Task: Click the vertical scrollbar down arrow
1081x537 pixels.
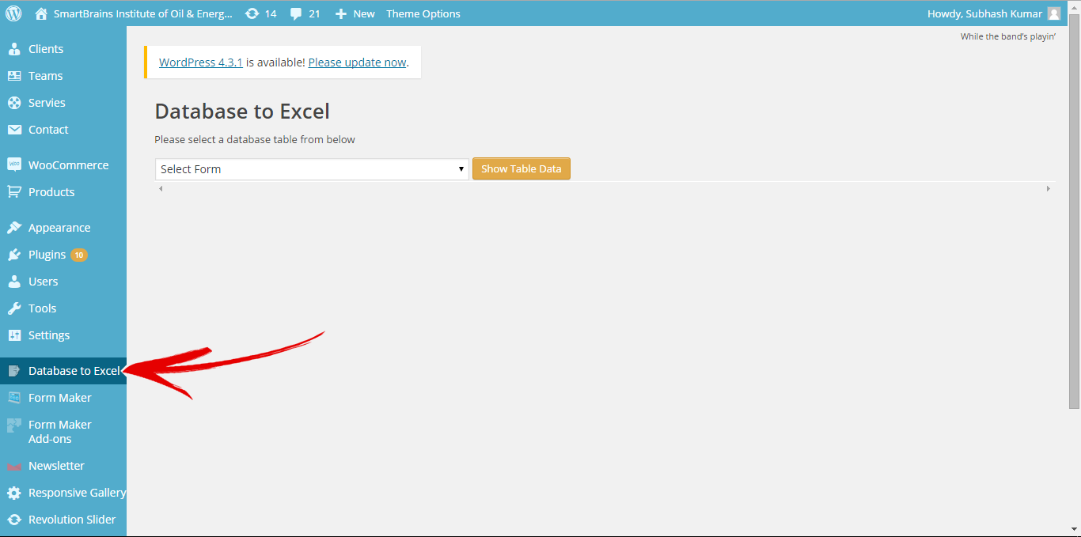Action: 1075,528
